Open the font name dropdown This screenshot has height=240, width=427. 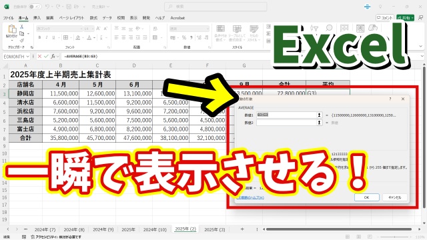coord(81,28)
